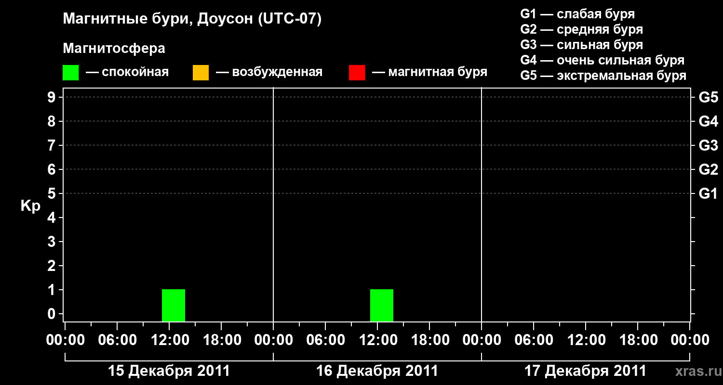The height and width of the screenshot is (385, 723).
Task: Click the Kp axis value 3
Action: 53,242
